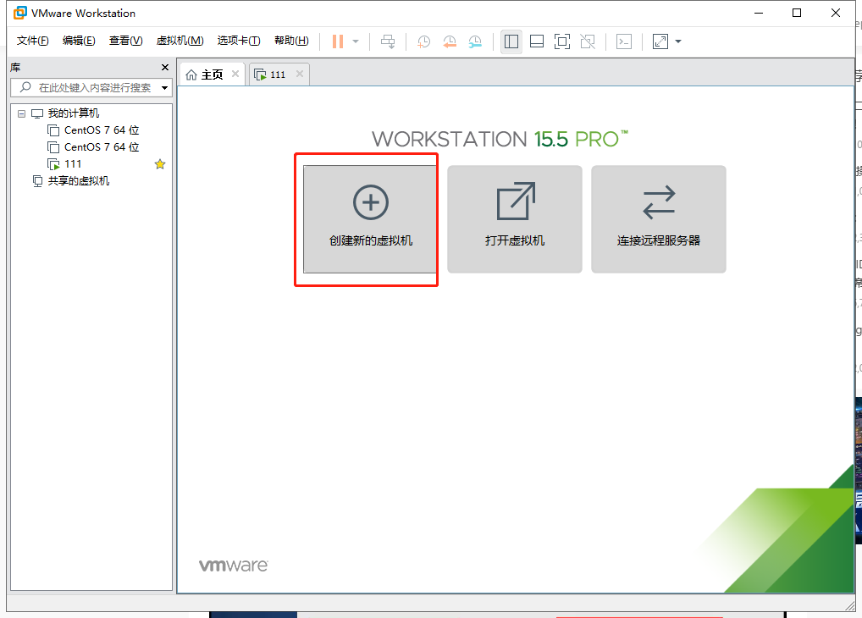Open the 编辑(E) menu
862x618 pixels.
(79, 41)
